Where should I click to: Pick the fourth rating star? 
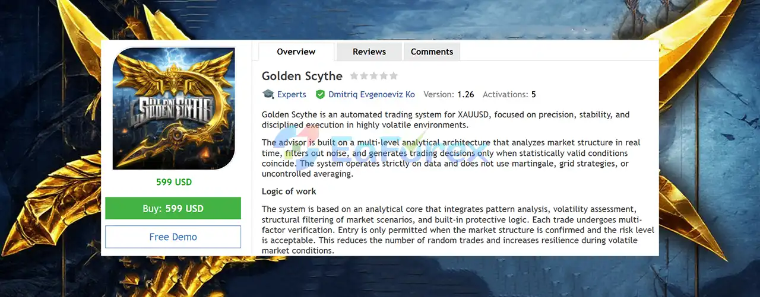384,76
